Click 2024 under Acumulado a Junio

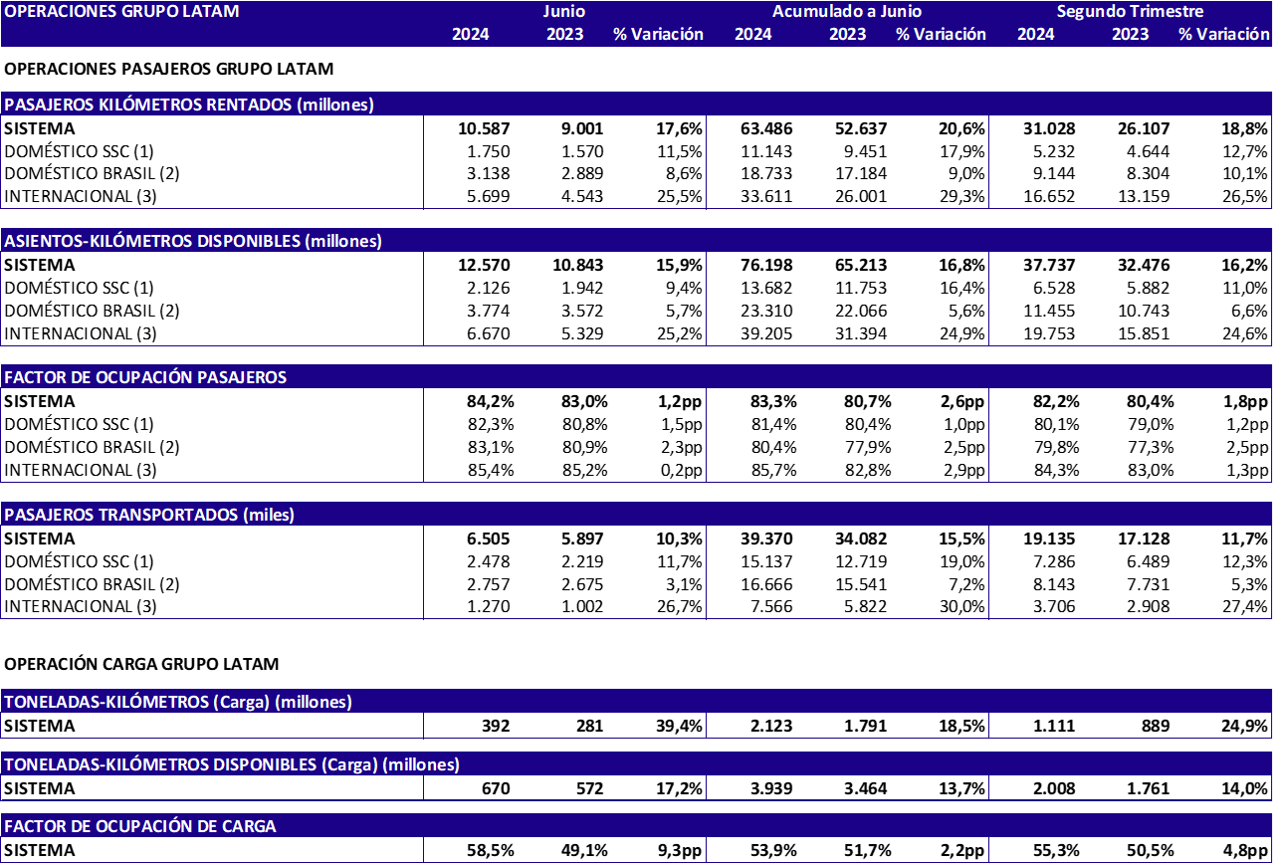click(x=753, y=34)
